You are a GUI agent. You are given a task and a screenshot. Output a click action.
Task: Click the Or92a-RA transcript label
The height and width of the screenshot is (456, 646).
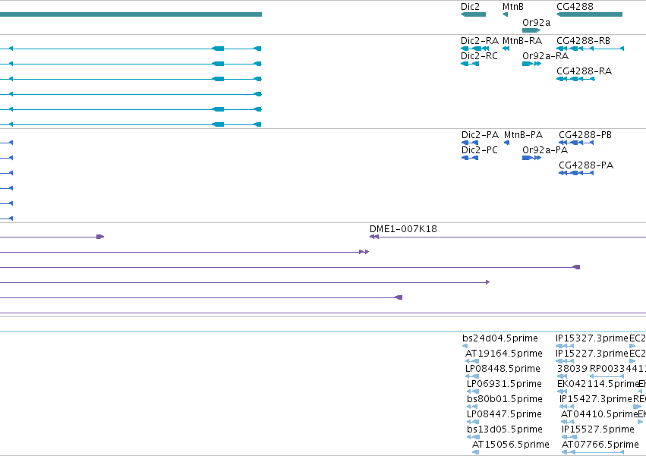546,56
